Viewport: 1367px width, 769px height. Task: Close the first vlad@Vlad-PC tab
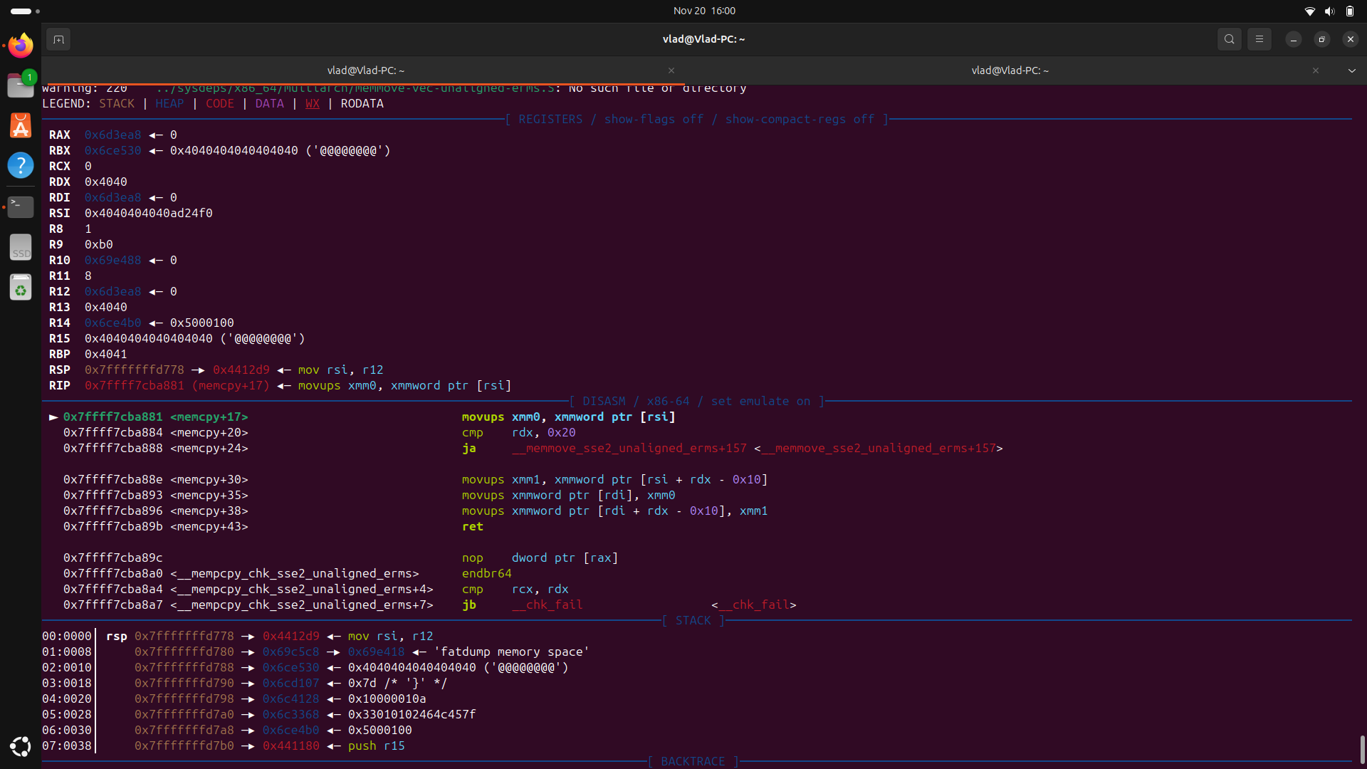[x=671, y=70]
